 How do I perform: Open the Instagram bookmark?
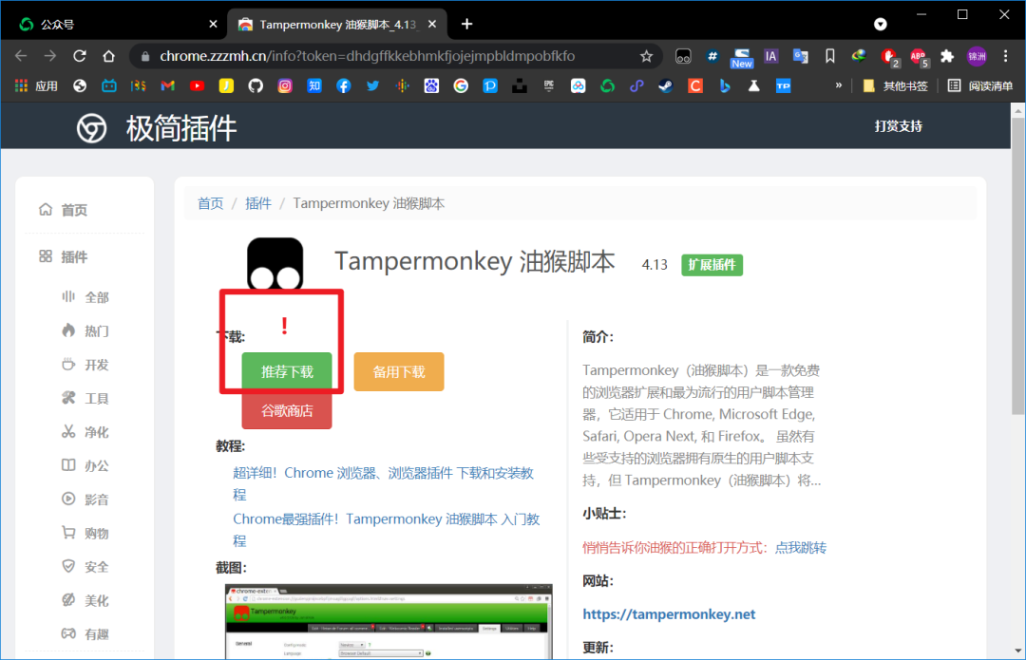coord(285,85)
